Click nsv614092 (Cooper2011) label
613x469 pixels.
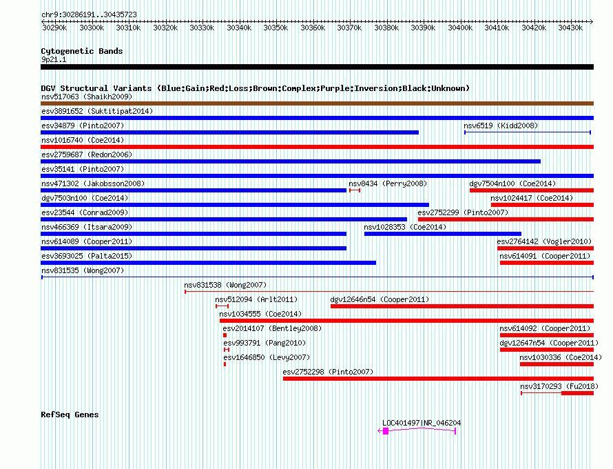(545, 328)
